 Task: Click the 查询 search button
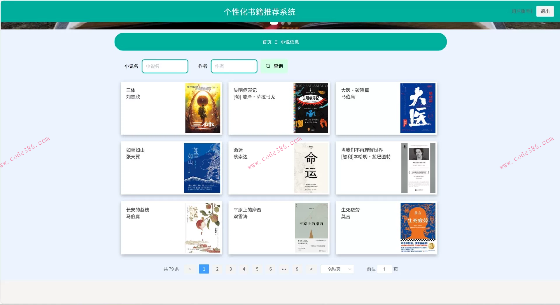click(x=274, y=66)
